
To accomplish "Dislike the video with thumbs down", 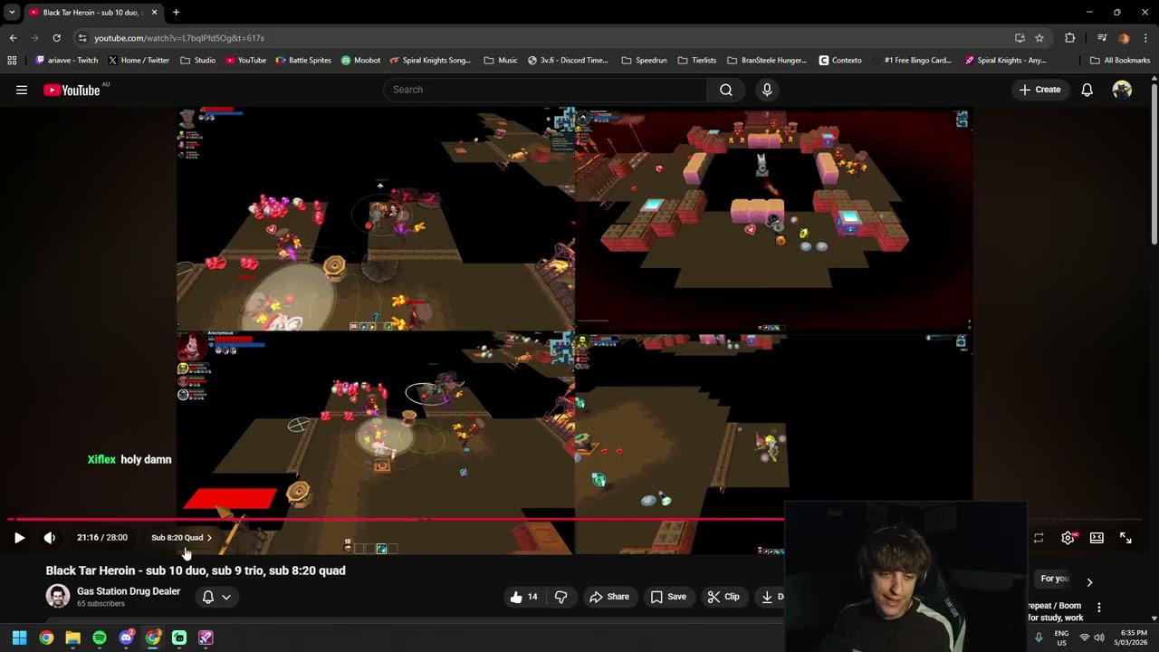I will tap(560, 597).
